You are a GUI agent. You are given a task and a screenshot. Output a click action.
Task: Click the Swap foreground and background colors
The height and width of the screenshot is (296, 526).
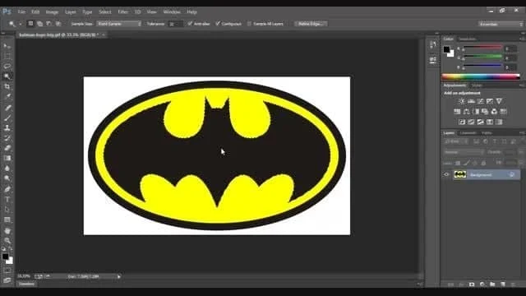11,248
